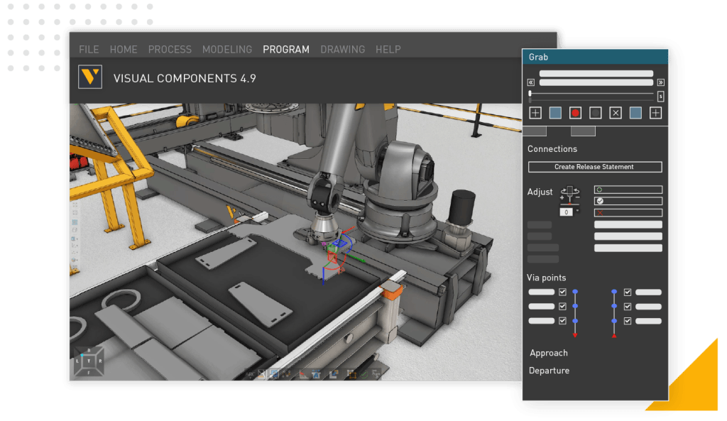The width and height of the screenshot is (727, 421).
Task: Click the T face of the view cube
Action: click(x=89, y=361)
